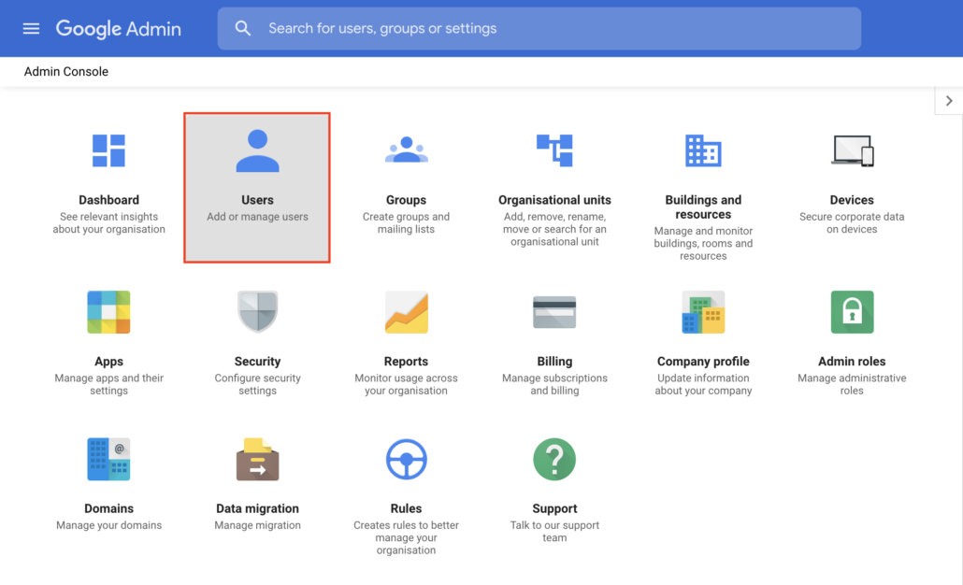Click 'Manage your domains' text
Image resolution: width=963 pixels, height=585 pixels.
108,525
